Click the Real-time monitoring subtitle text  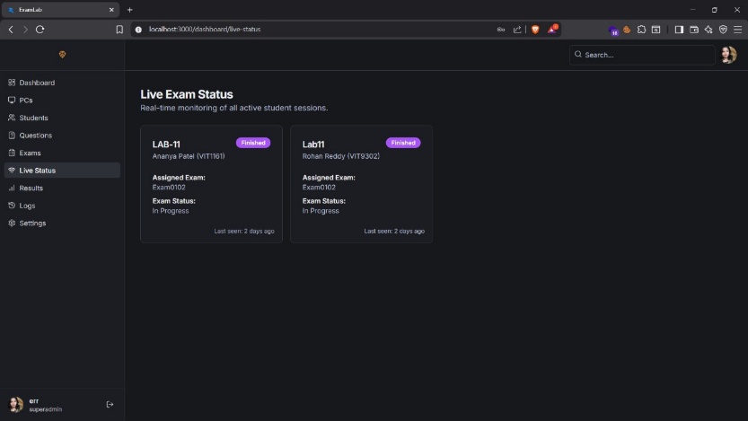coord(233,108)
